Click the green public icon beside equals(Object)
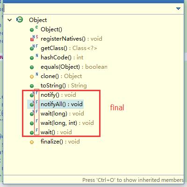Image resolution: width=187 pixels, height=187 pixels. pyautogui.click(x=32, y=67)
